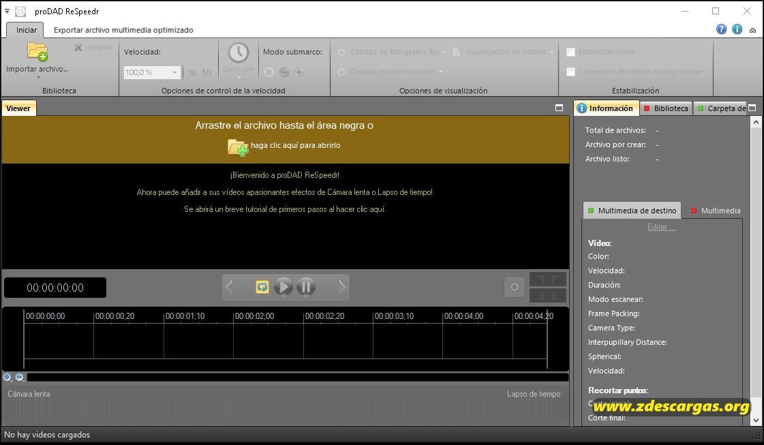Viewport: 764px width, 445px height.
Task: Click 'No hay vídeos cargados' status text
Action: (47, 435)
